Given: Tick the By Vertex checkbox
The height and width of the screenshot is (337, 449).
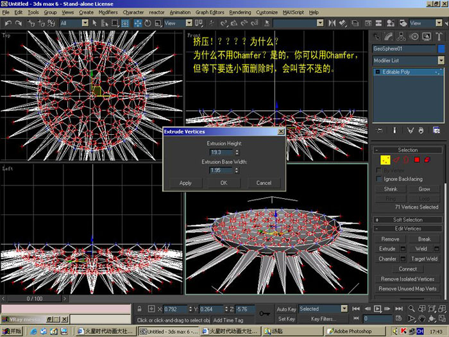Looking at the screenshot, I should click(x=379, y=171).
